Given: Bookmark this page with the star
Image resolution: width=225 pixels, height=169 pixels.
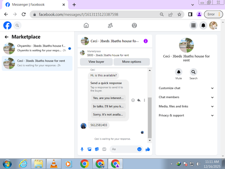Looking at the screenshot, I should click(x=179, y=14).
